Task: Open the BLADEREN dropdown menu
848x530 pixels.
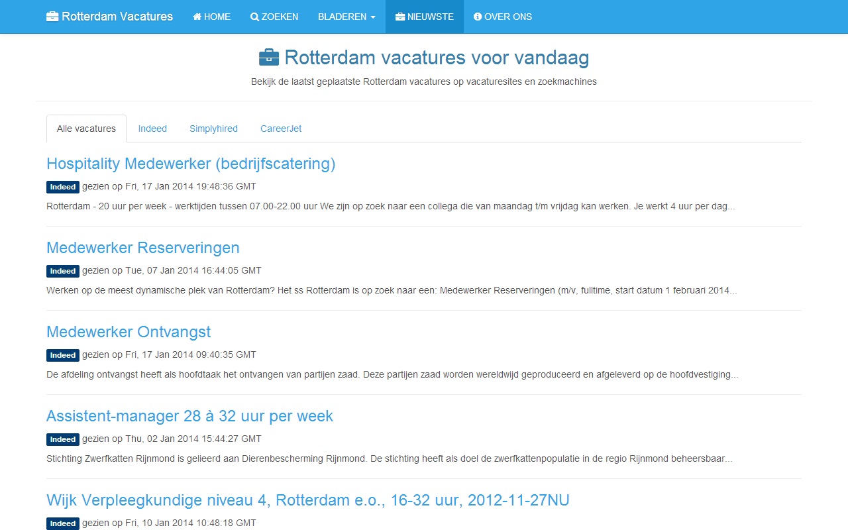Action: 346,17
